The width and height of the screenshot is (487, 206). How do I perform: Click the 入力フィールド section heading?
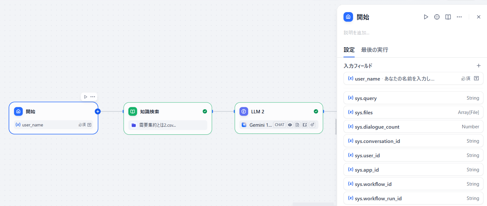(358, 66)
